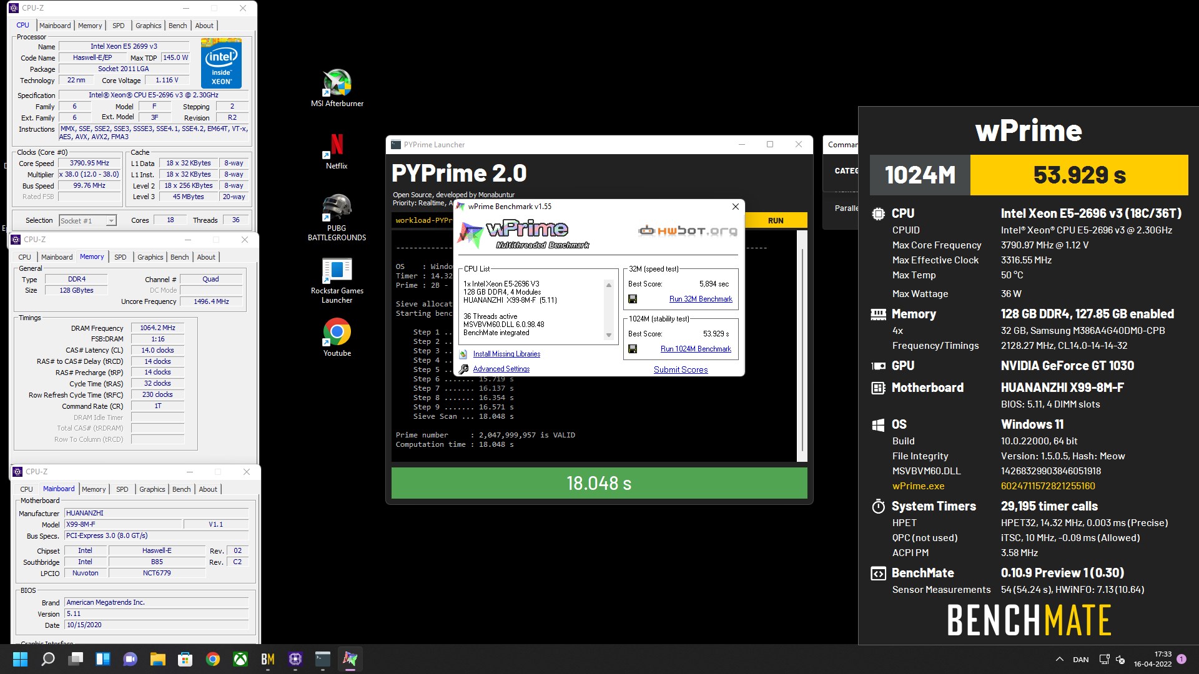Open Google Chrome from the taskbar

213,659
